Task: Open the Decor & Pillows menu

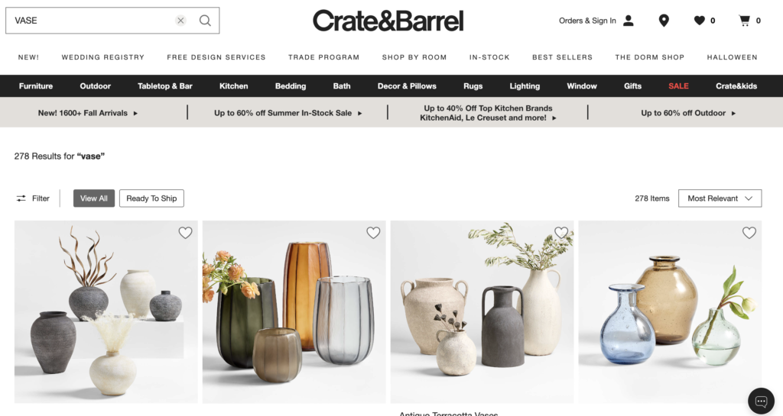Action: coord(407,85)
